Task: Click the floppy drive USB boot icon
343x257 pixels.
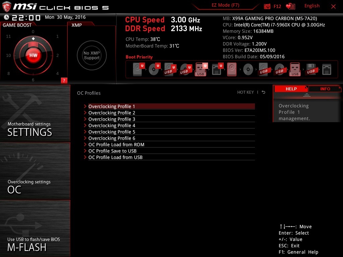Action: click(x=311, y=69)
